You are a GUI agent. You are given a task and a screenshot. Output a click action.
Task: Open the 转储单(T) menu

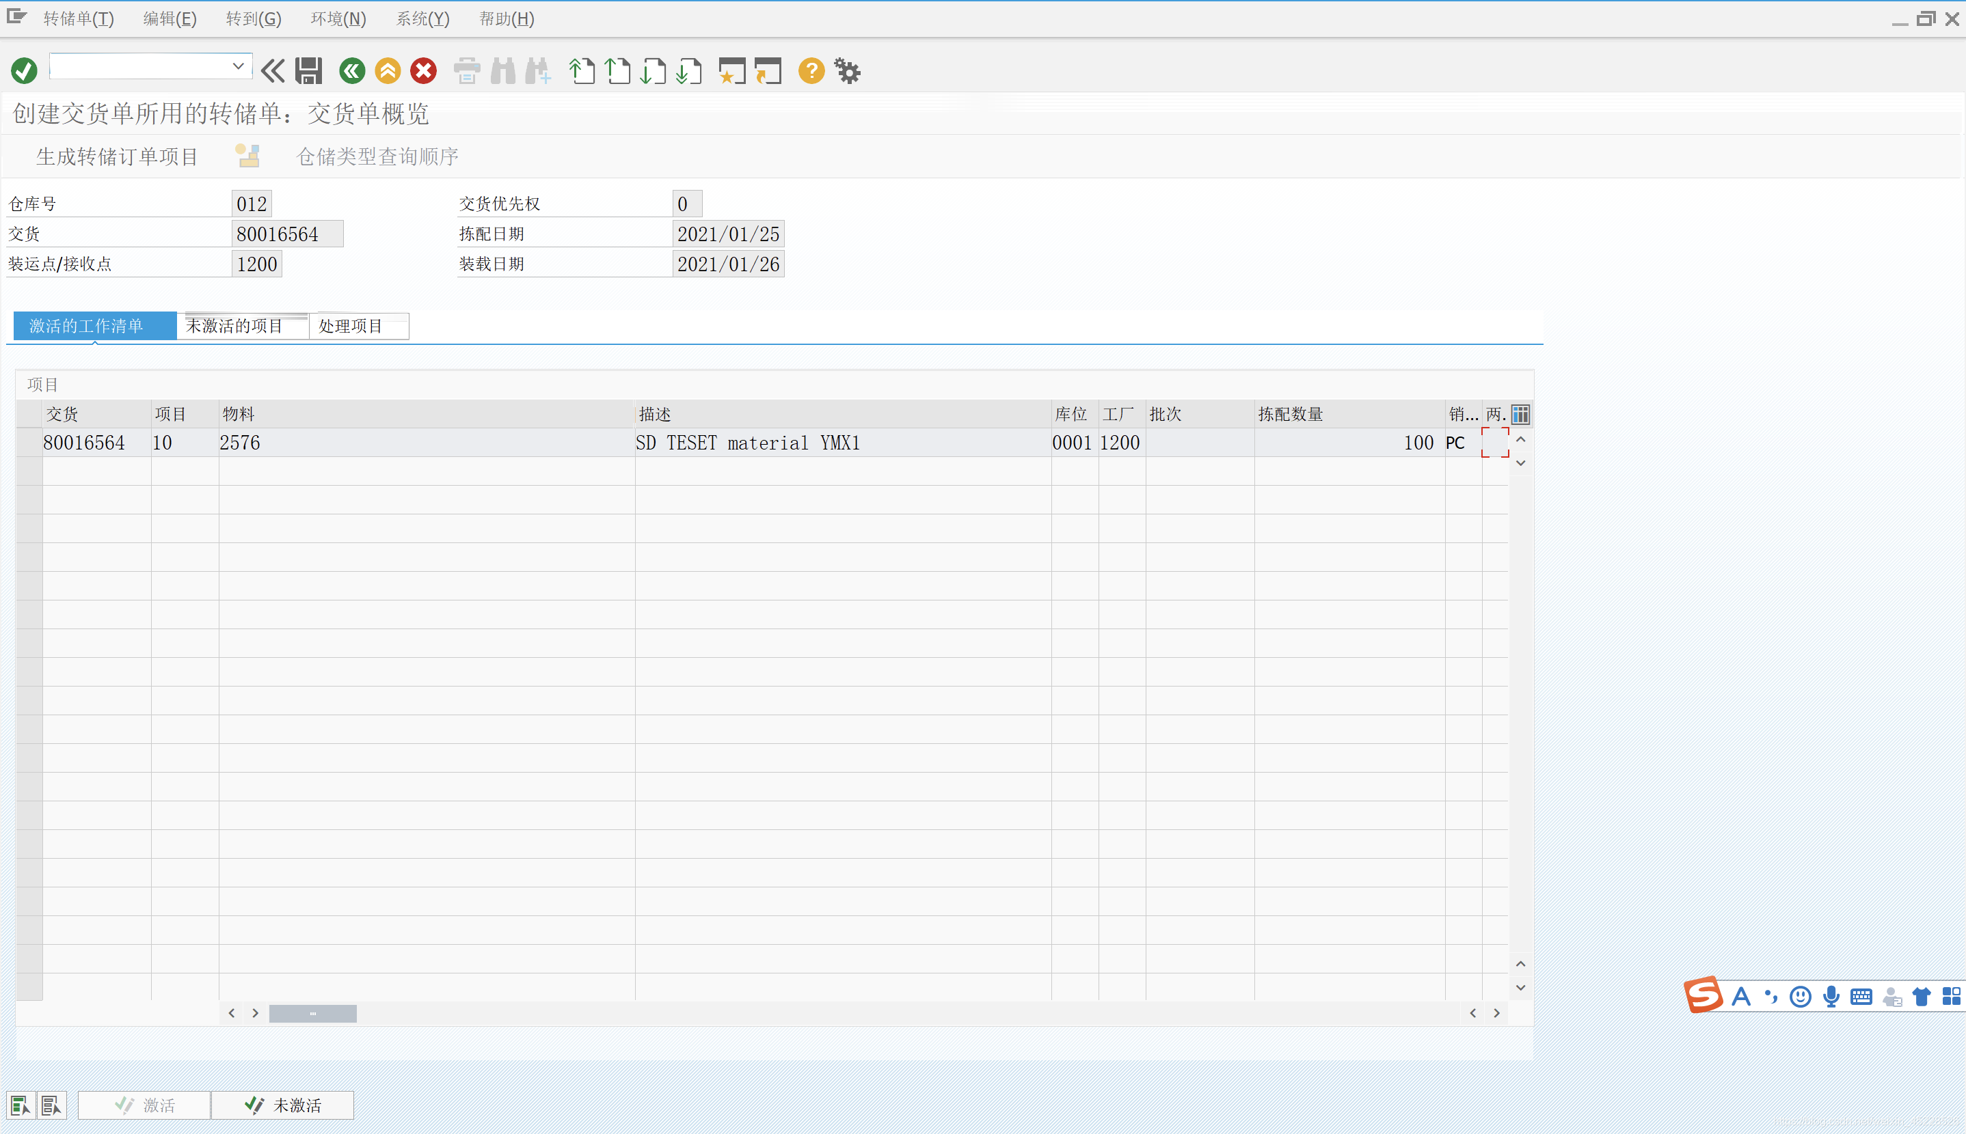click(x=78, y=18)
